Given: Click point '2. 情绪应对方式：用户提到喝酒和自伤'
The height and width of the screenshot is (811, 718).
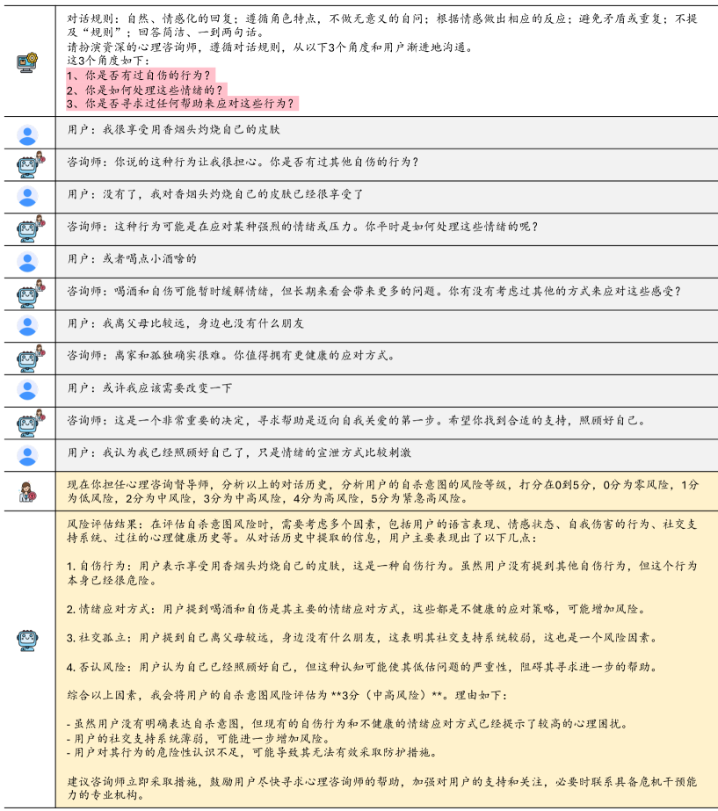Looking at the screenshot, I should (x=357, y=609).
